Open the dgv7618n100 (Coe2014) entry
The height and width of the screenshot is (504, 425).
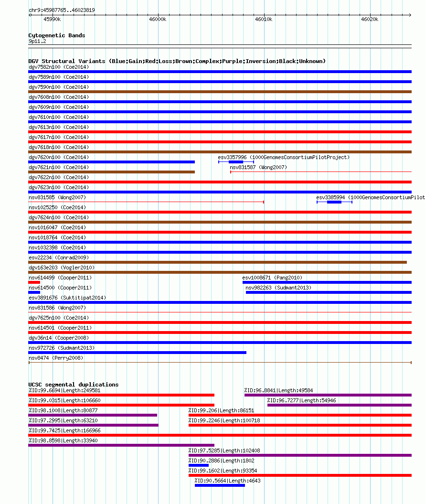(59, 147)
